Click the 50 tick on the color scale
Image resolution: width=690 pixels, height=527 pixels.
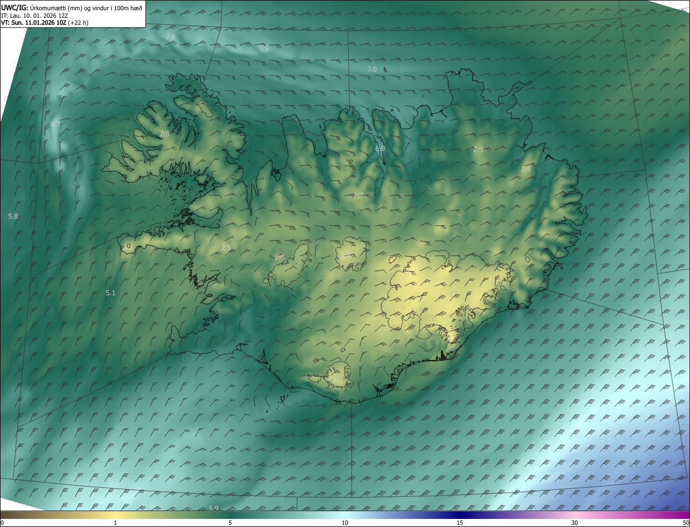point(686,523)
